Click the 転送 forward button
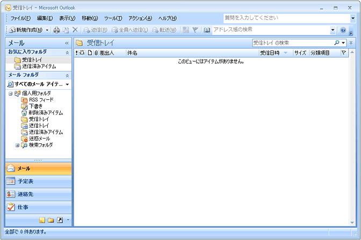 click(x=164, y=30)
